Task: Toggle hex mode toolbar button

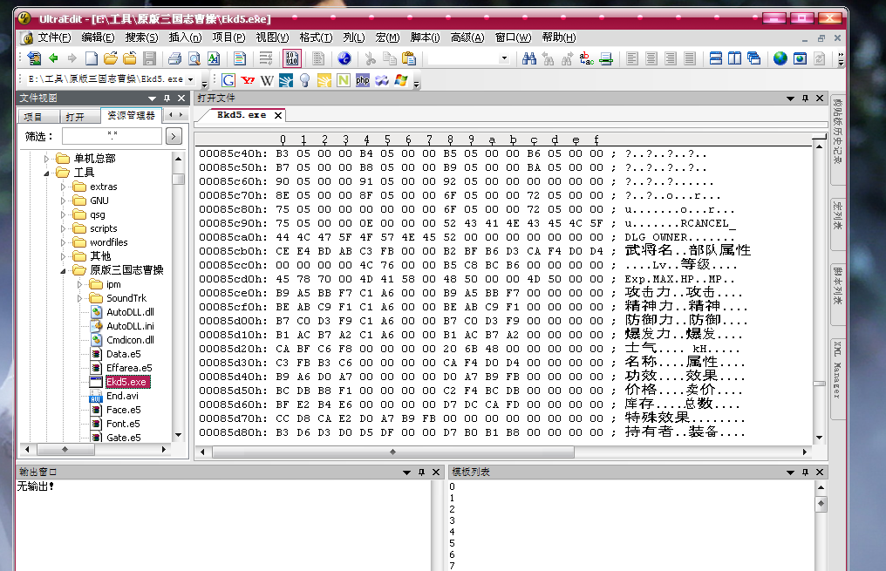Action: [292, 58]
